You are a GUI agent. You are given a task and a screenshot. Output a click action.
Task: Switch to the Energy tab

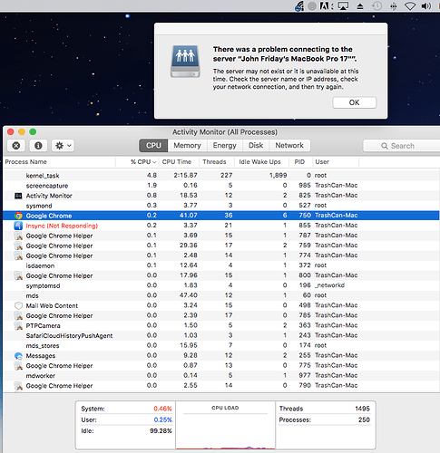tap(224, 146)
